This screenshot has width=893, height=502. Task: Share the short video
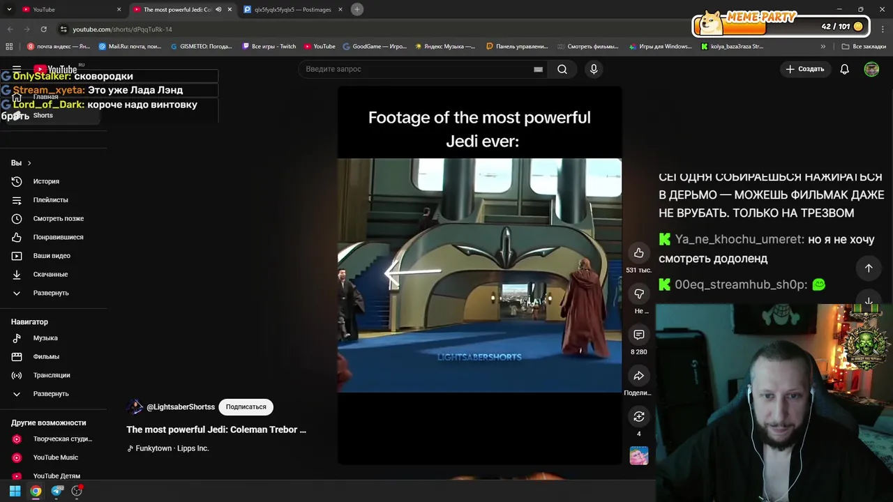click(638, 376)
